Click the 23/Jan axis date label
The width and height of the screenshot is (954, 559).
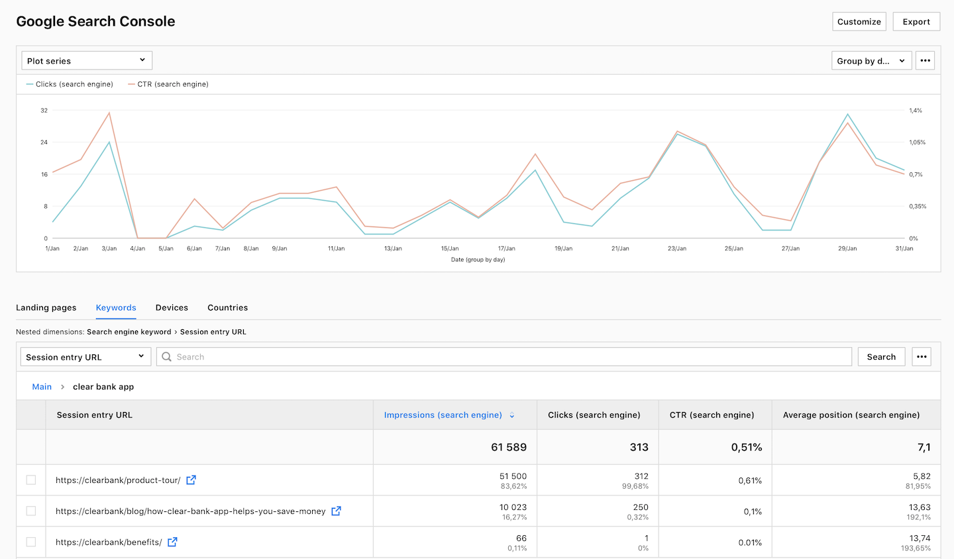coord(677,248)
